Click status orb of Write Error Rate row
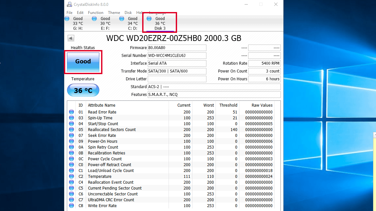The width and height of the screenshot is (376, 211). (x=71, y=205)
